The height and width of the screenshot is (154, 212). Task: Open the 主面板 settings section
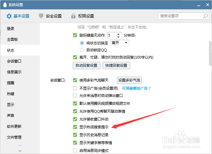click(20, 39)
